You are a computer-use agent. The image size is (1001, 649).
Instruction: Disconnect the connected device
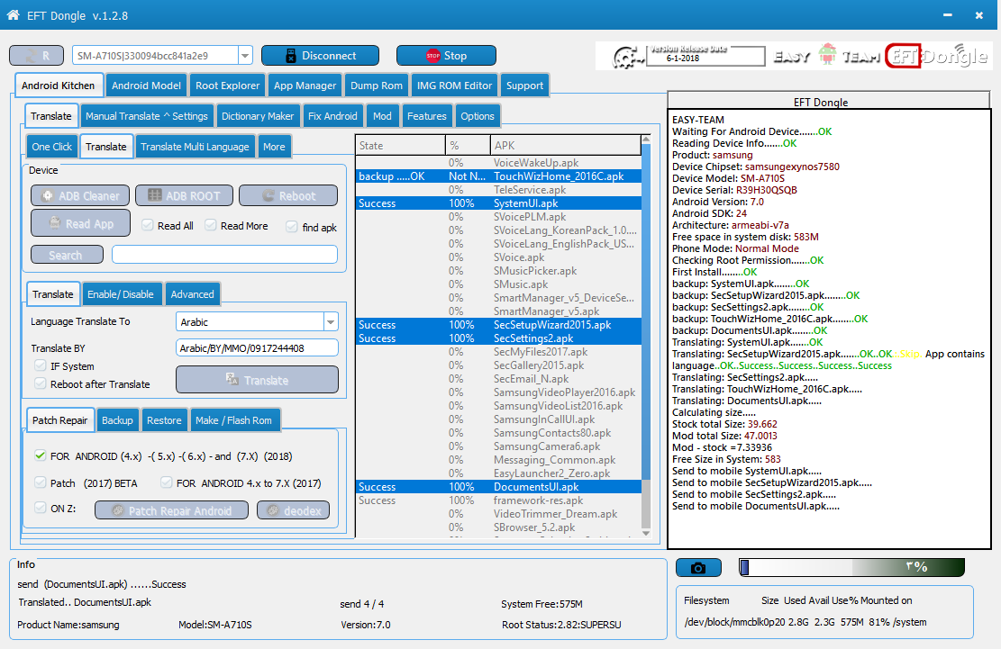point(320,56)
